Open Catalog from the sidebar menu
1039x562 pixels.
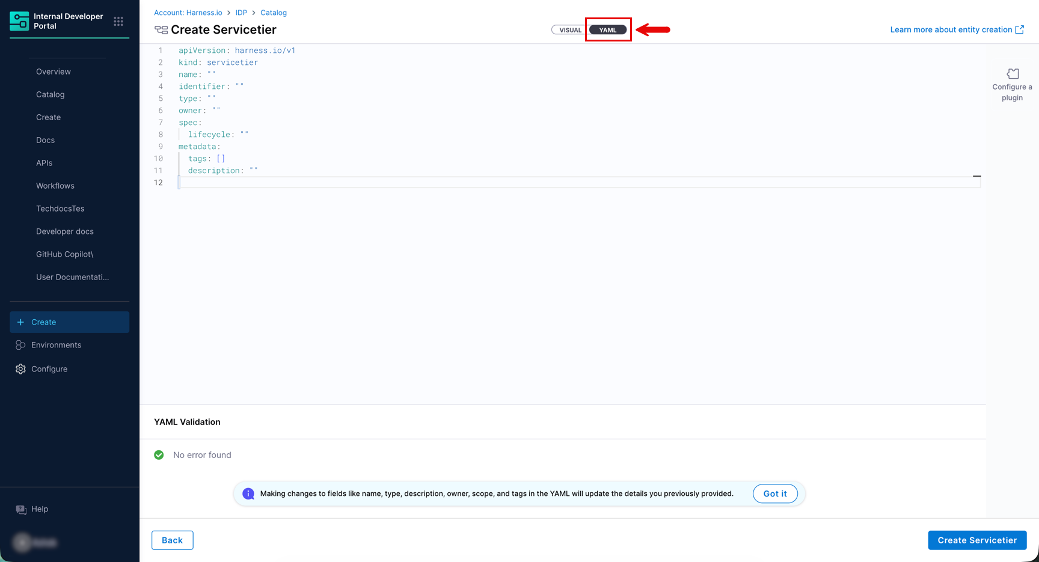pos(50,94)
